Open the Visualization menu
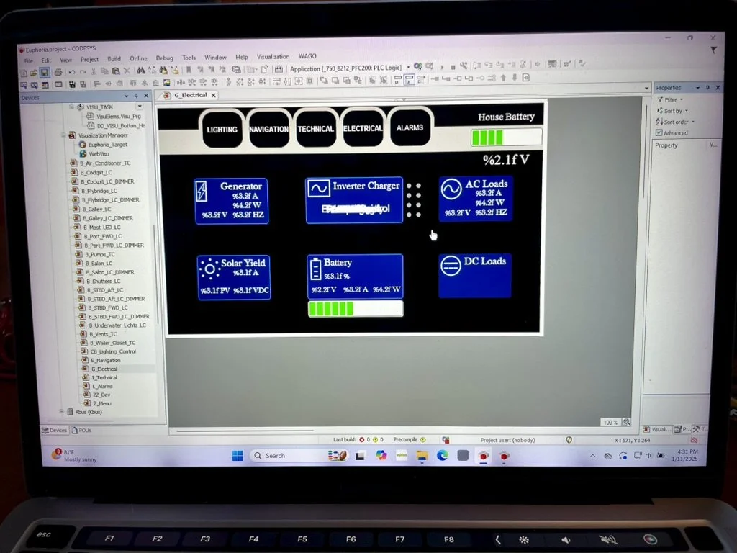This screenshot has height=553, width=737. coord(273,56)
